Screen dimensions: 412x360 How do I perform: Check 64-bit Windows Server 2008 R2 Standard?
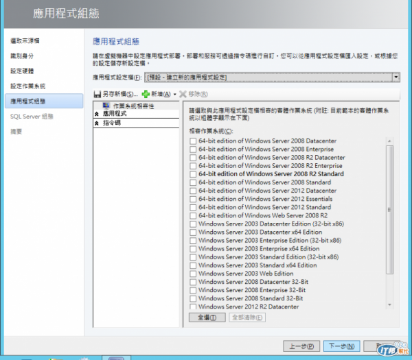click(193, 174)
